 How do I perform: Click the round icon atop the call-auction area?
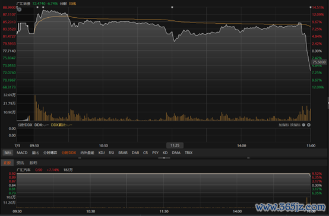click(x=19, y=9)
